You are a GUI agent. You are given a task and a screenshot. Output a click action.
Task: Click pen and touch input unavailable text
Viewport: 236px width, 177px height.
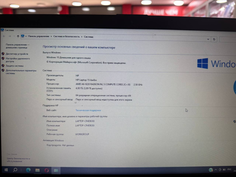click(104, 100)
